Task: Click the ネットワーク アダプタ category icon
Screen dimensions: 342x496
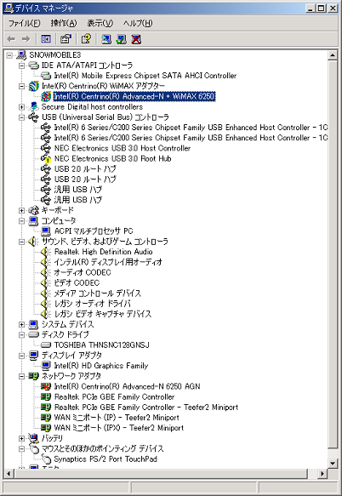Action: (33, 376)
